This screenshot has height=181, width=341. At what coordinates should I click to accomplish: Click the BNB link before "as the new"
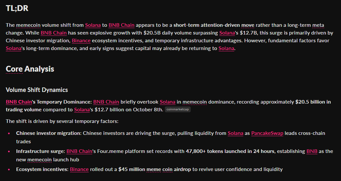click(x=312, y=151)
